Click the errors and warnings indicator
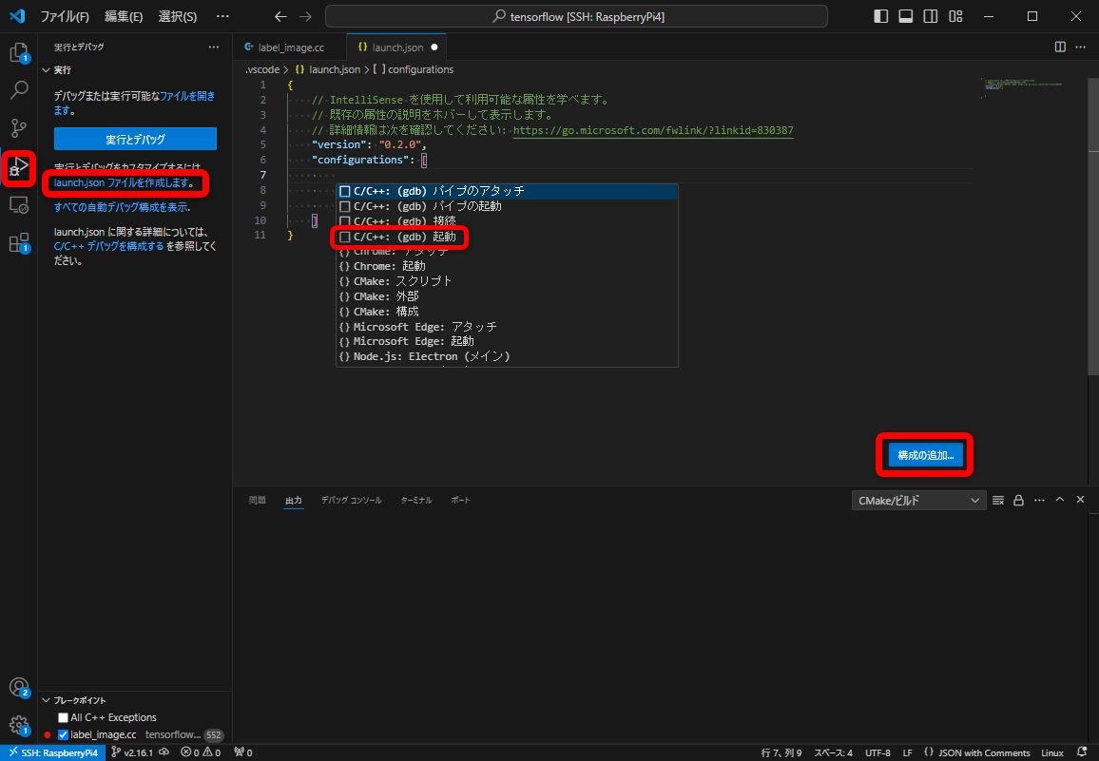 pos(201,752)
